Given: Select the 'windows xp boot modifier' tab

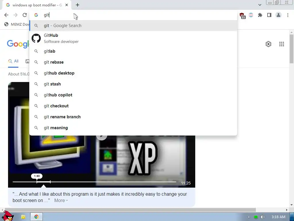Looking at the screenshot, I should [36, 5].
